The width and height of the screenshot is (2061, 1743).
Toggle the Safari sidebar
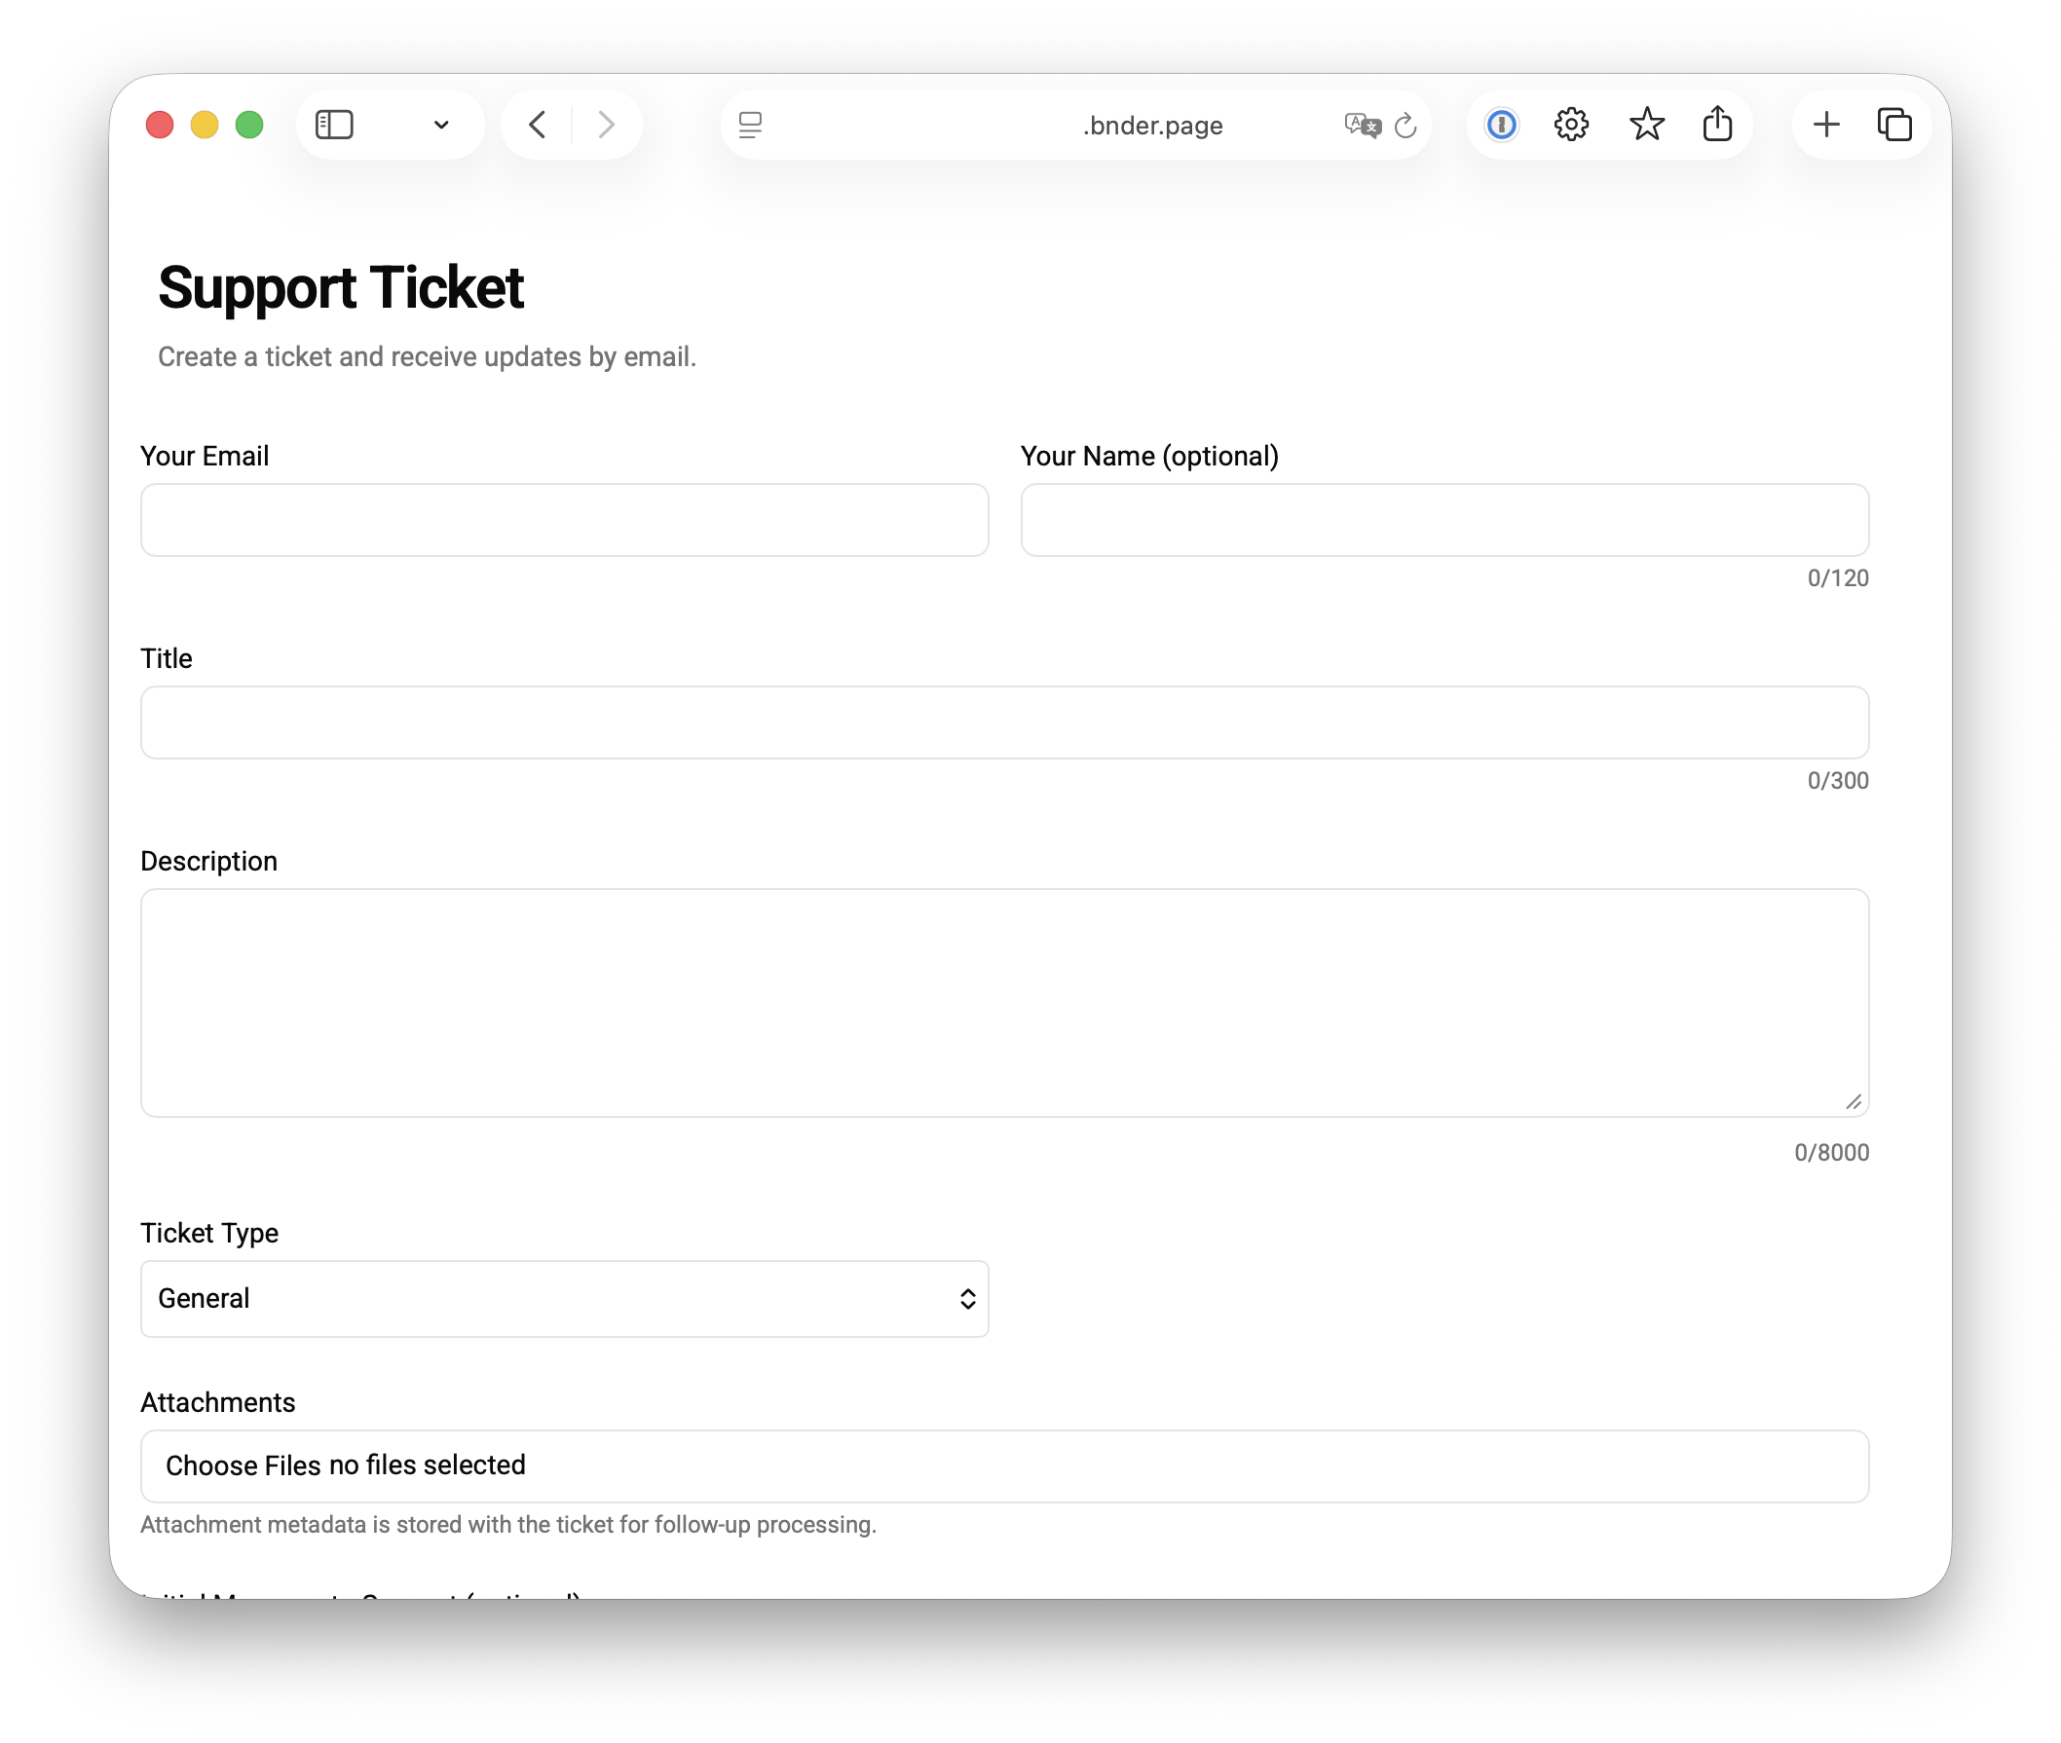tap(334, 125)
